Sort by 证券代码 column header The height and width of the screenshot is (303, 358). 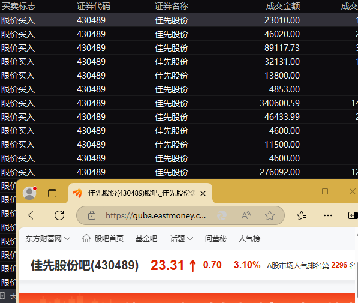[x=94, y=6]
